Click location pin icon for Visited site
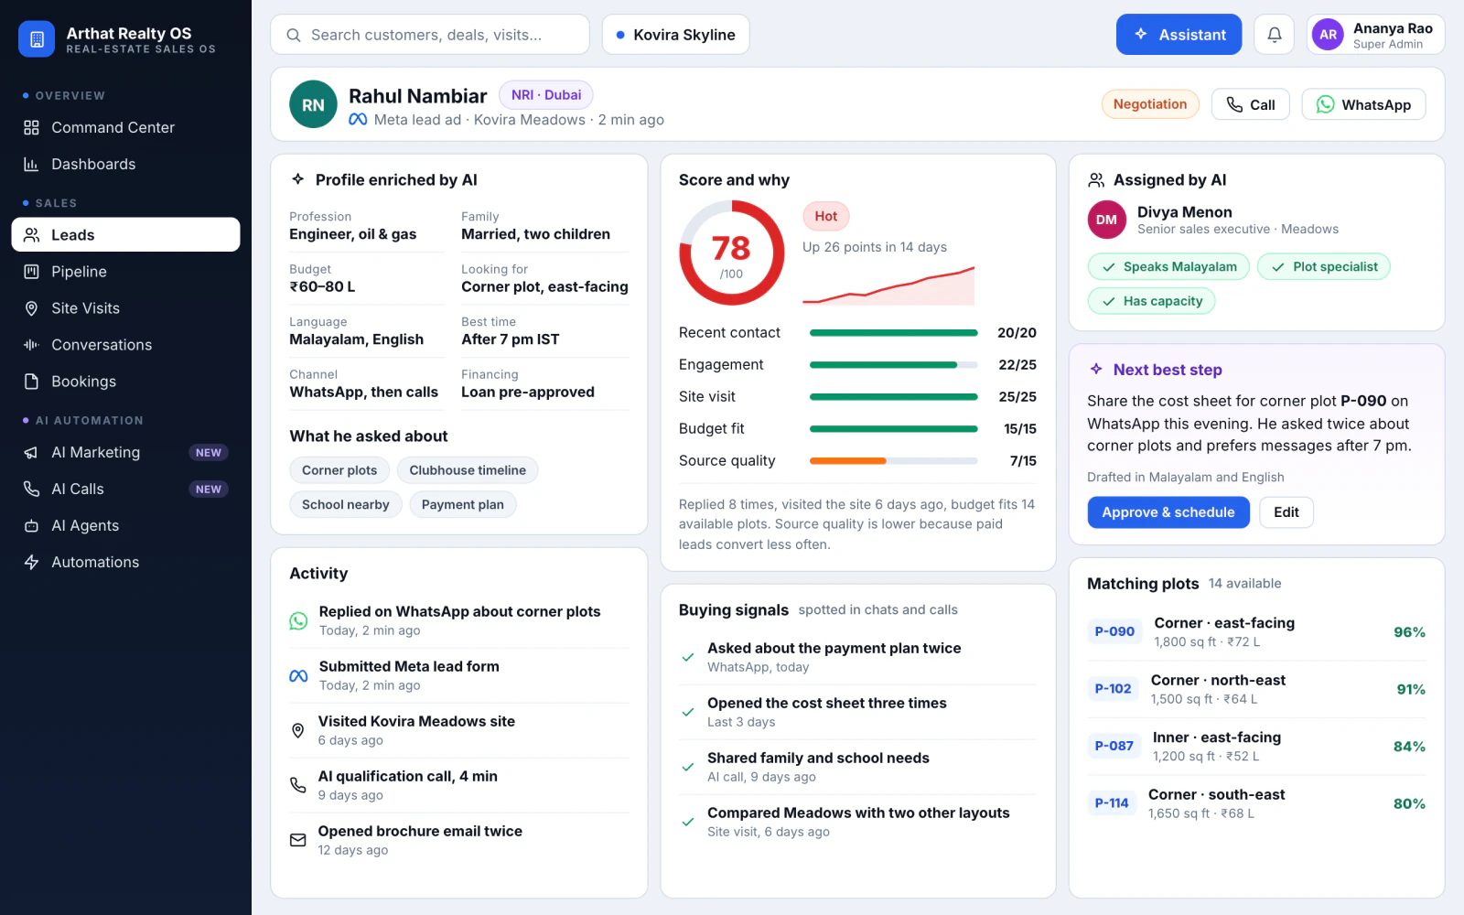1464x915 pixels. pos(297,730)
